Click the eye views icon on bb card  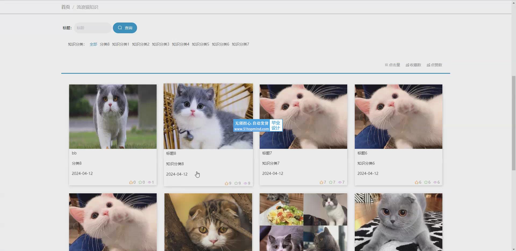[x=149, y=182]
